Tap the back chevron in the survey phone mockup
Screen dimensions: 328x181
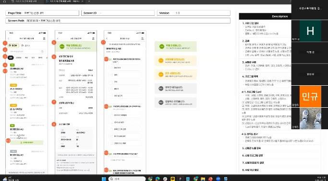(x=107, y=39)
